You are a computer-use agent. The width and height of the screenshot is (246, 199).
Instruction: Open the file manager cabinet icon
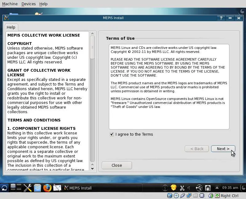pos(37,188)
